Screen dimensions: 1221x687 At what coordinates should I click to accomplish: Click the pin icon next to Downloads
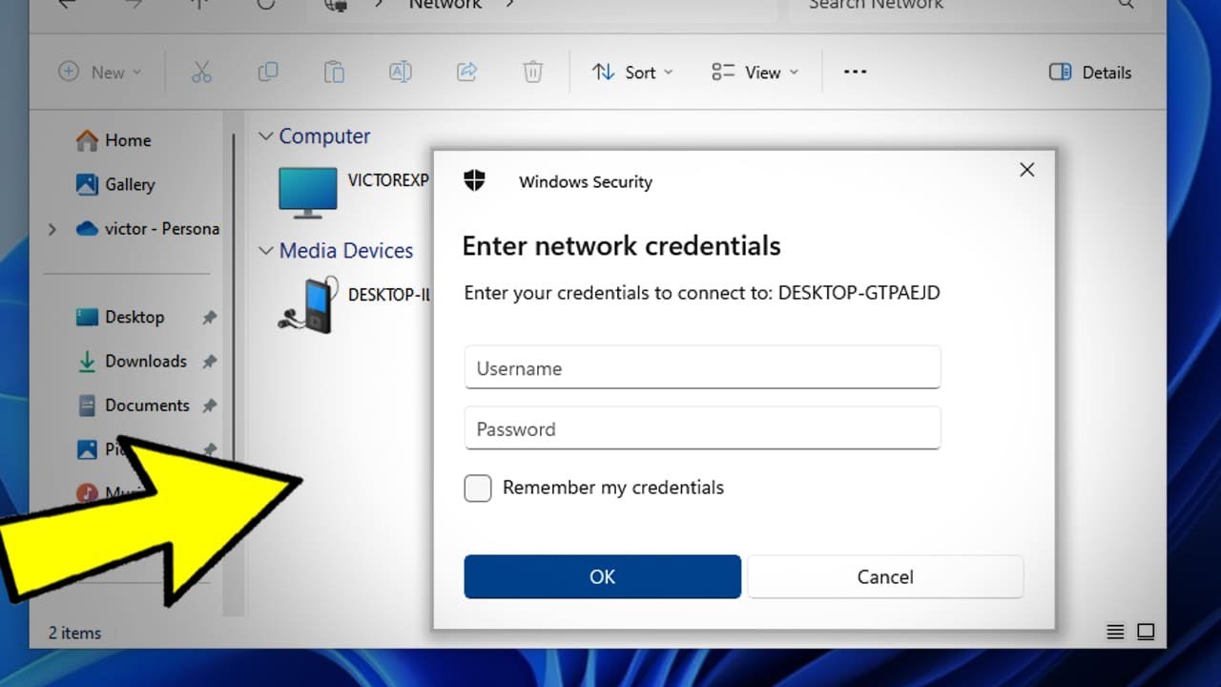209,362
